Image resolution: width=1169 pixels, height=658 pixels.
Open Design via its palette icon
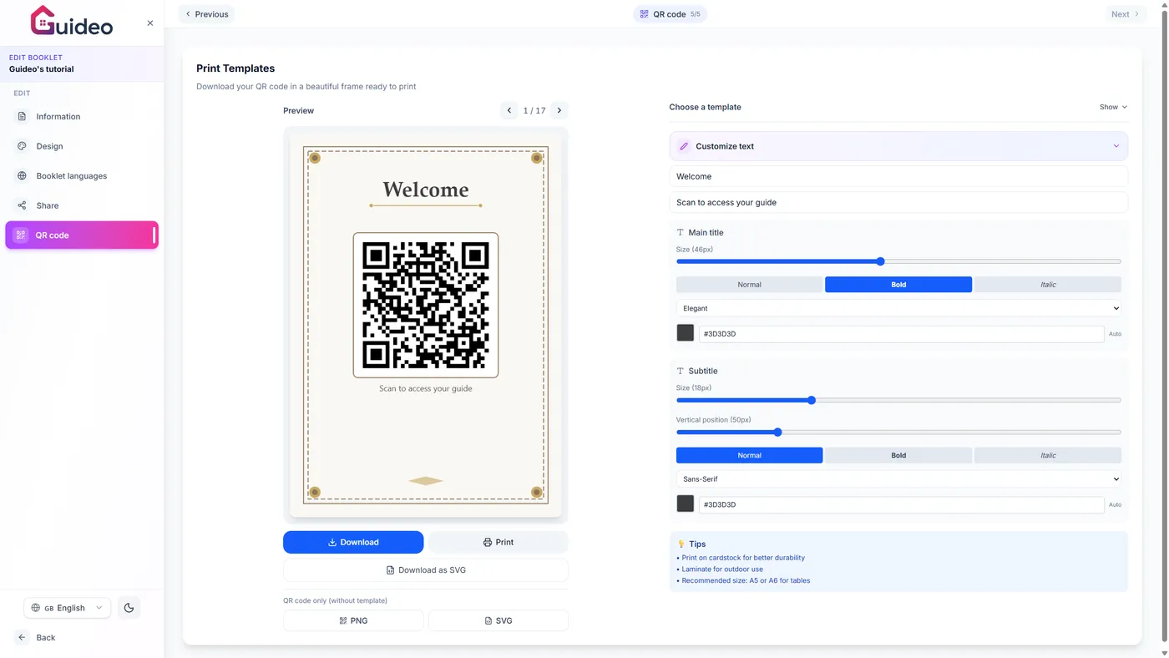click(22, 146)
